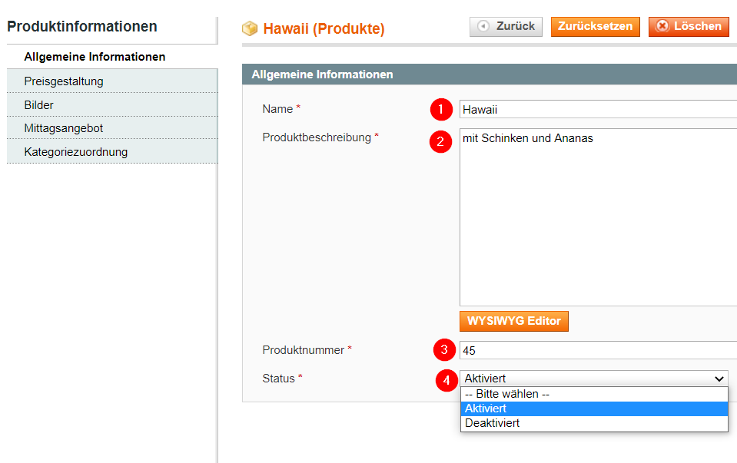
Task: Click red marker number 2
Action: point(441,141)
